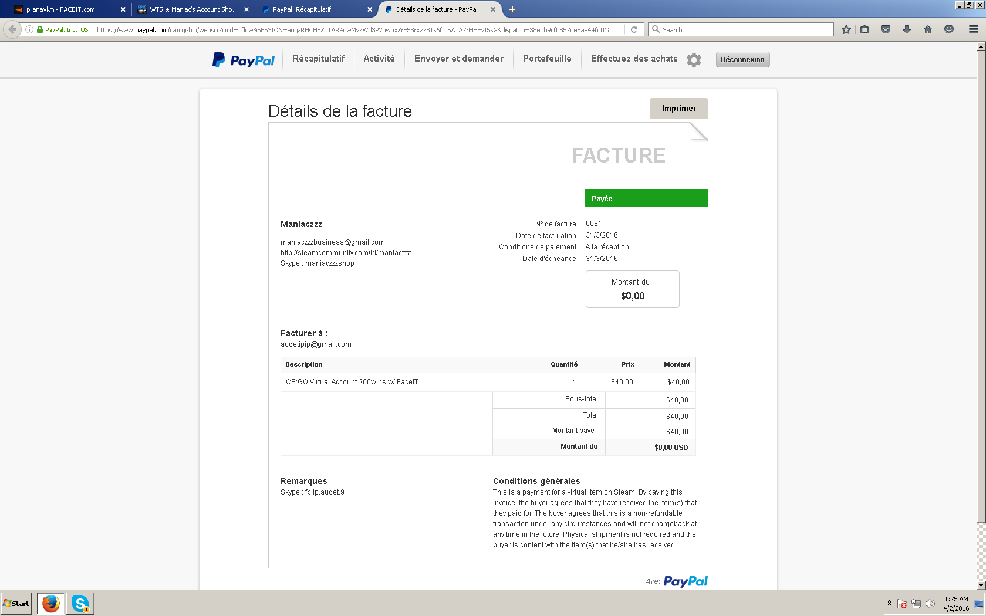The image size is (986, 616).
Task: Click the green Payée status banner
Action: coord(646,198)
